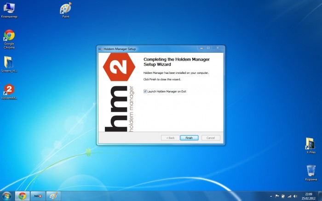Switch to Paint in the taskbar
Screen dimensions: 322x201
click(x=53, y=196)
